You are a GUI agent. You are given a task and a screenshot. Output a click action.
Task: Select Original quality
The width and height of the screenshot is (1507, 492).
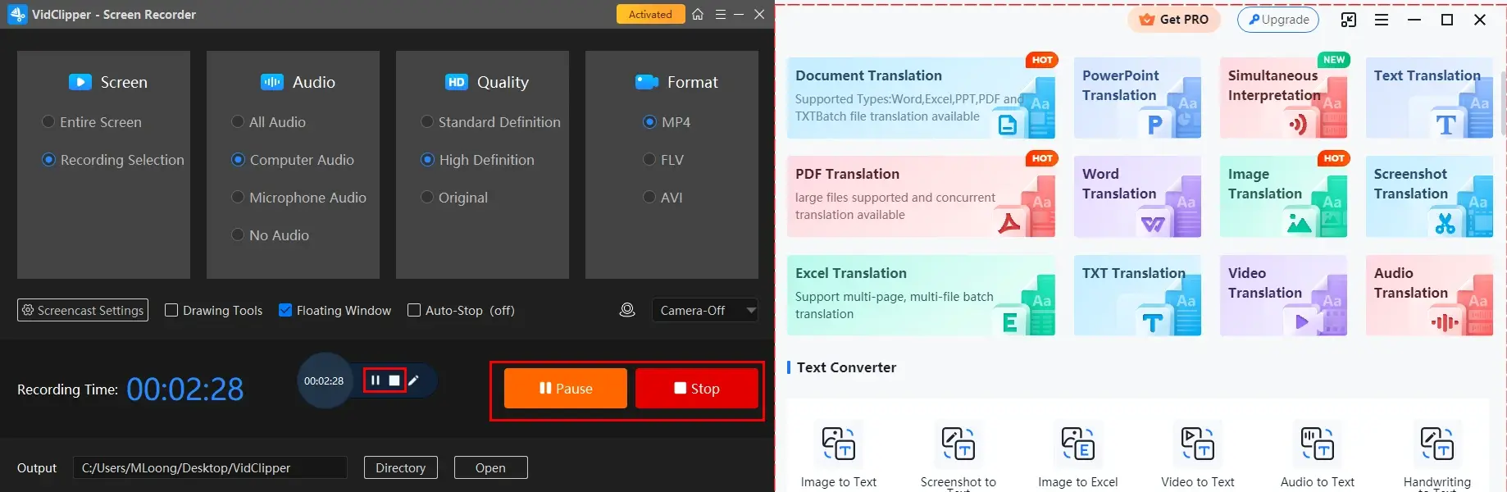click(454, 198)
